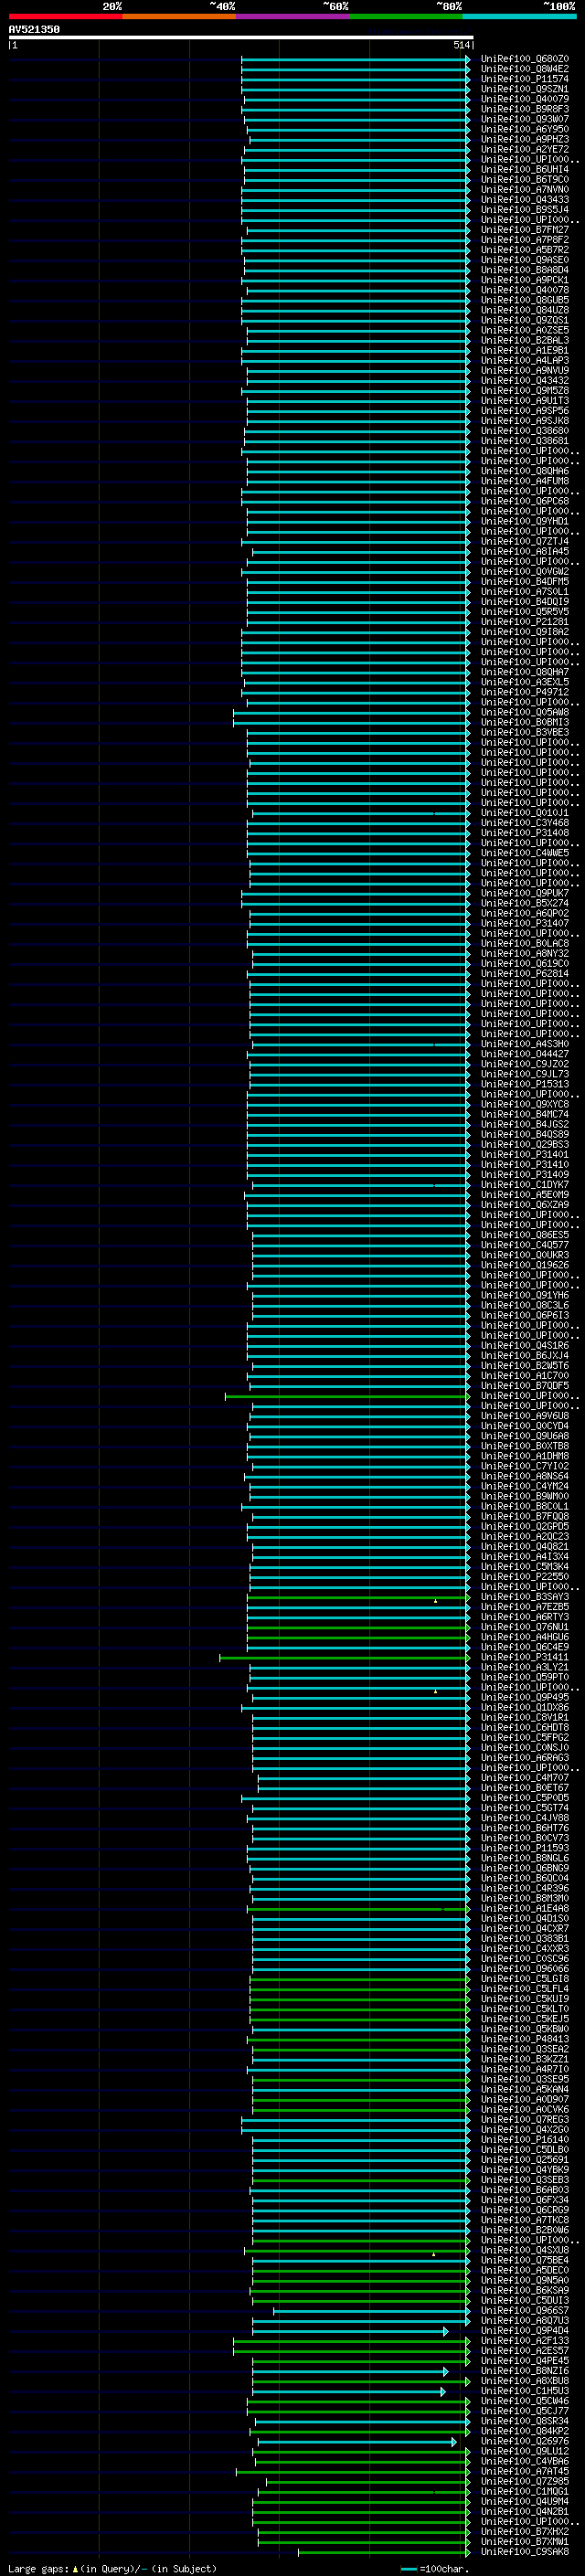Click arrowhead ending UniRef100_C1H5U3 alignment
The width and height of the screenshot is (585, 2576).
[442, 2391]
